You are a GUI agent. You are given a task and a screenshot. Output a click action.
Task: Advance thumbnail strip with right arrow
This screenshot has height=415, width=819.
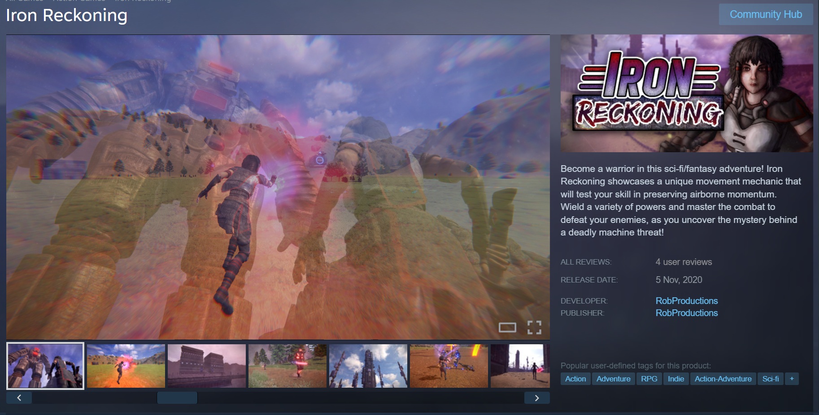click(x=536, y=398)
